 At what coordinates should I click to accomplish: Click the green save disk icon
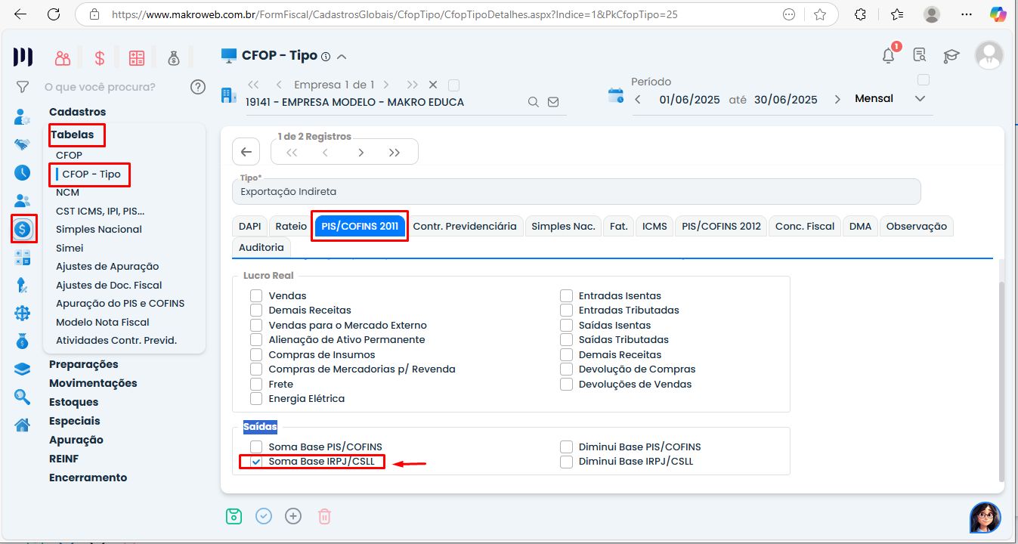(x=234, y=516)
